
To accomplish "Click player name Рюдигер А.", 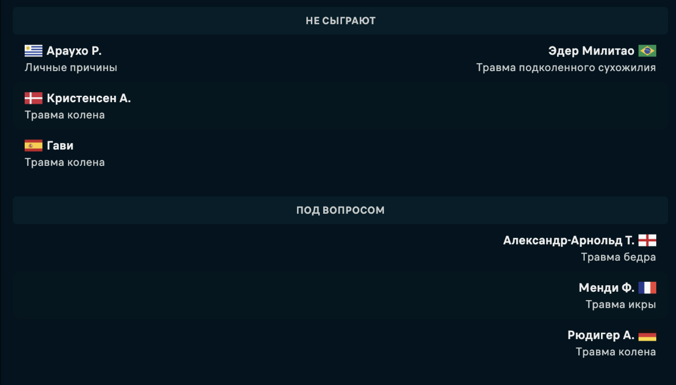I will (601, 335).
